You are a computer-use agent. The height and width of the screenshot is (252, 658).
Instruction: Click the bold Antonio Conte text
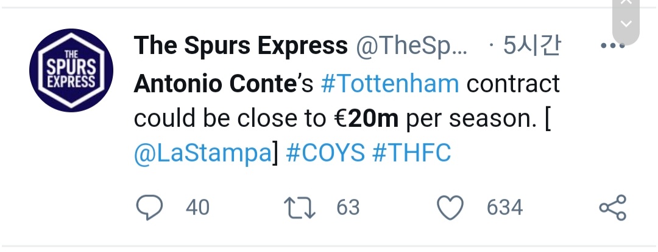[x=214, y=84]
